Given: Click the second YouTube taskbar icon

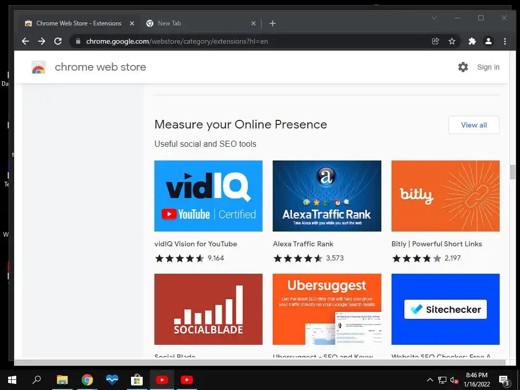Looking at the screenshot, I should pyautogui.click(x=187, y=380).
